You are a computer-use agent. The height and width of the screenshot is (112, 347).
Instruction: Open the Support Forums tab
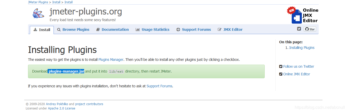point(194,30)
